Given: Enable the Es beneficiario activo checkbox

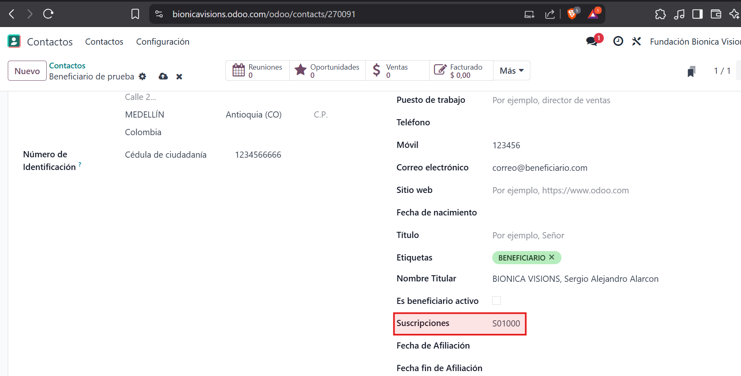Looking at the screenshot, I should (x=496, y=301).
